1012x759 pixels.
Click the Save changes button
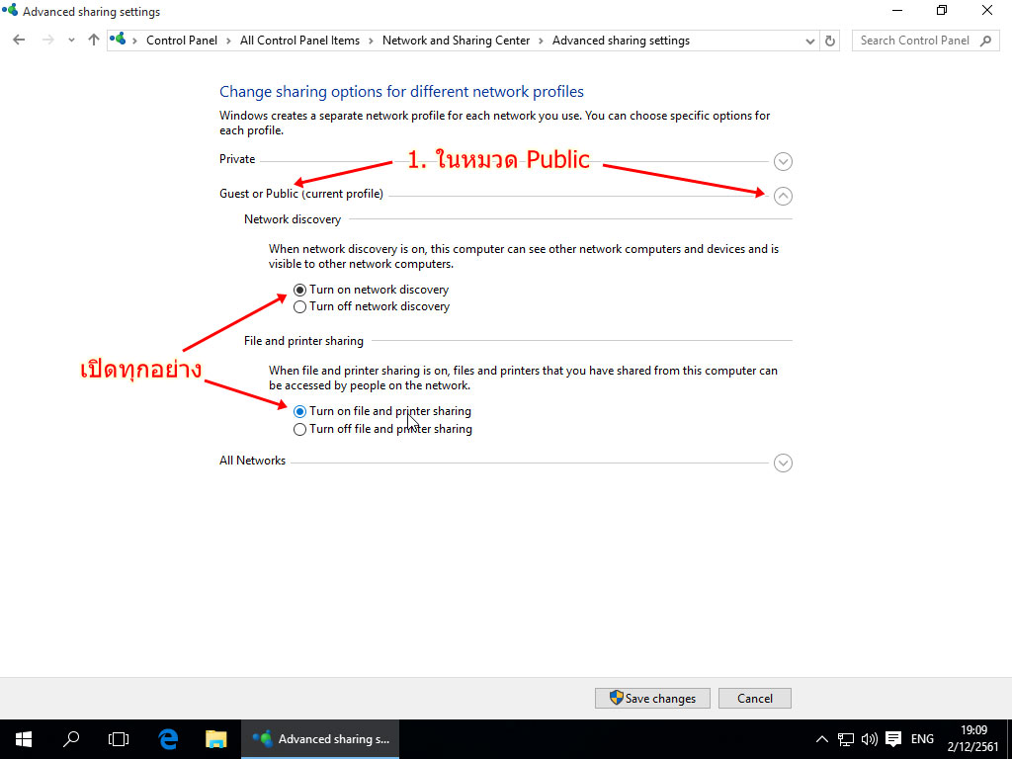[x=652, y=699]
